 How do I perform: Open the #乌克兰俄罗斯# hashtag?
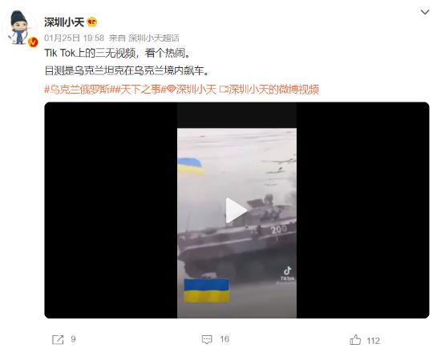coord(79,90)
